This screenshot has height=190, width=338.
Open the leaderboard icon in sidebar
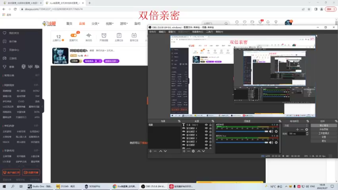(5, 41)
